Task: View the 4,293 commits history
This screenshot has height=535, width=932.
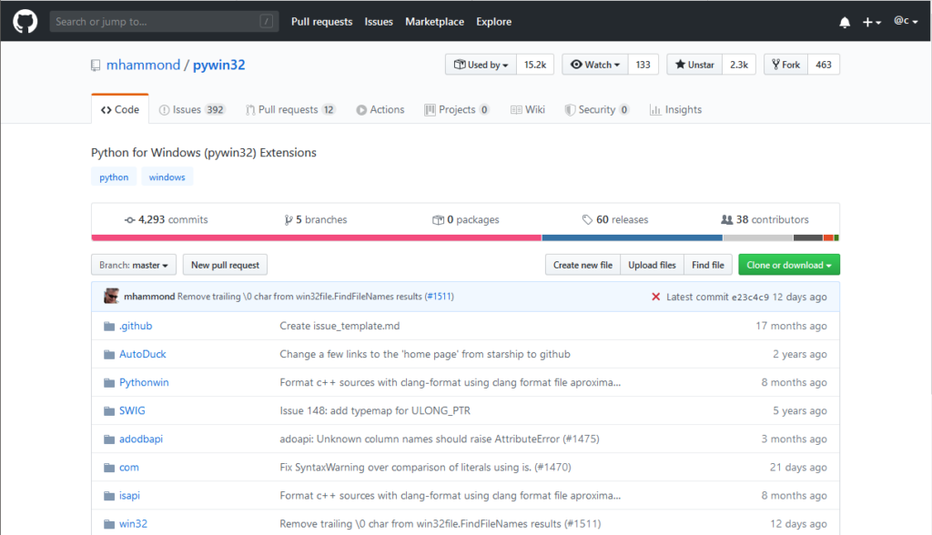Action: coord(166,219)
